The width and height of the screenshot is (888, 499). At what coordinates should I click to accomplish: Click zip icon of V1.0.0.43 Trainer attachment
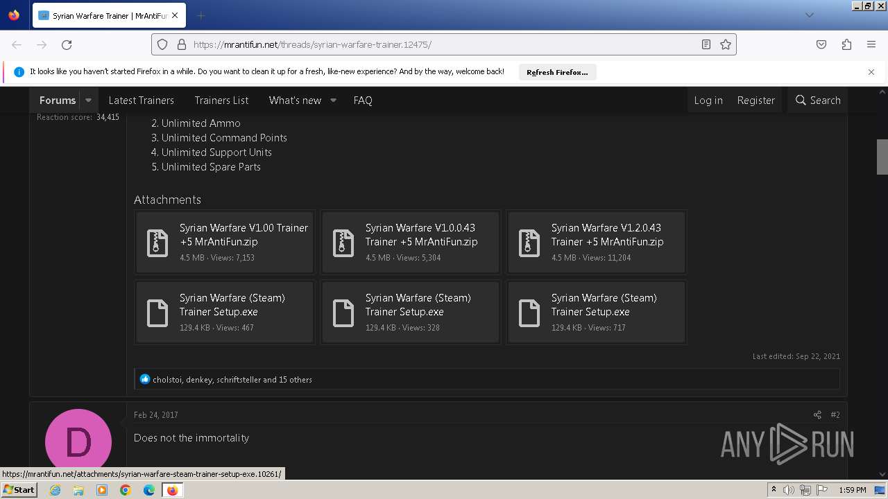coord(343,242)
